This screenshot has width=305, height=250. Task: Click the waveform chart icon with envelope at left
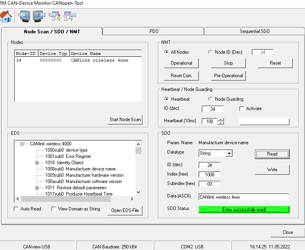[54, 16]
